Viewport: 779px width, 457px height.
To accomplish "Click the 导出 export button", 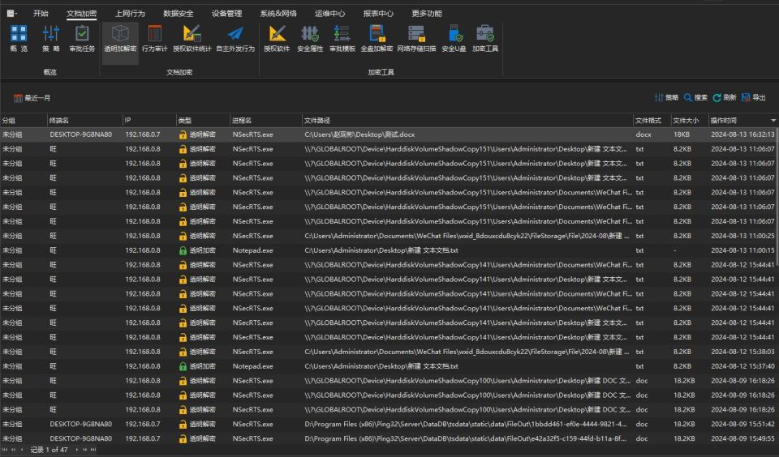I will [754, 98].
